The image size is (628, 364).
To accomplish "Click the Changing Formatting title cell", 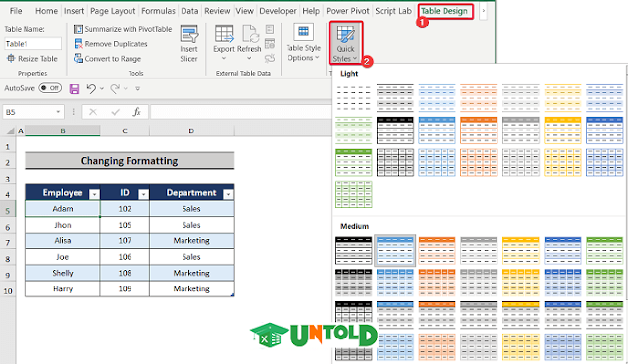I will [130, 161].
